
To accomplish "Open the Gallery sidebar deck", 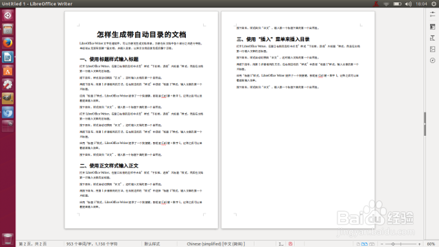I will [x=433, y=49].
